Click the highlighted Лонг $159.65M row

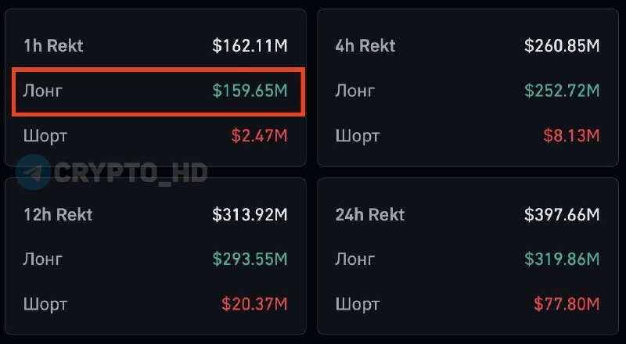pyautogui.click(x=159, y=91)
